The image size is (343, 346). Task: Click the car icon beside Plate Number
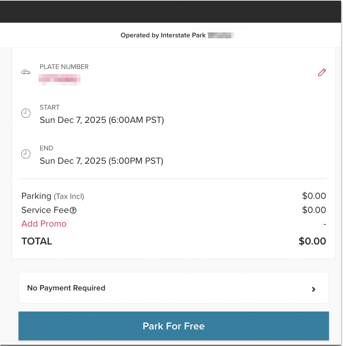(x=26, y=72)
